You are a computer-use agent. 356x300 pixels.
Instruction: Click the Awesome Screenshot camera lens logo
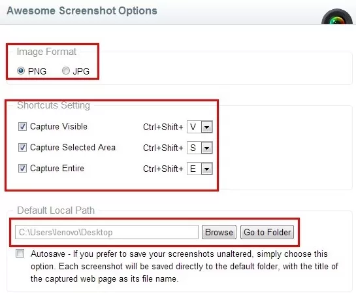click(x=337, y=16)
